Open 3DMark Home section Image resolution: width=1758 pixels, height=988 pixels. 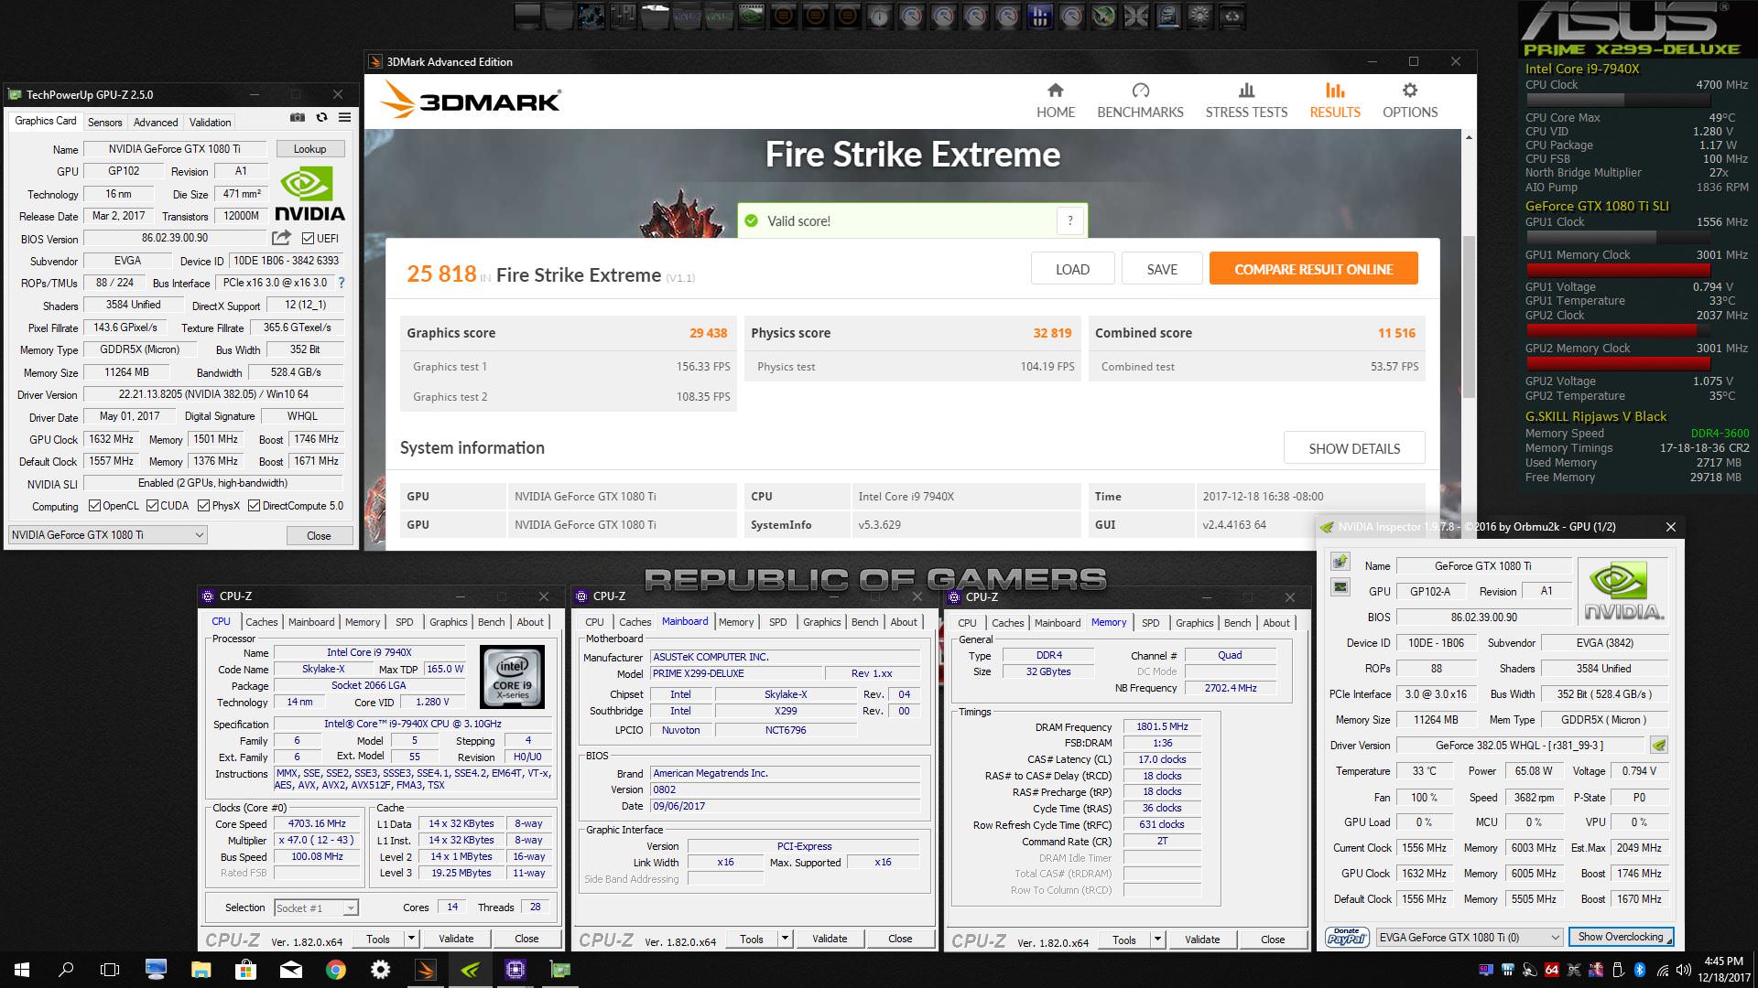[1056, 101]
